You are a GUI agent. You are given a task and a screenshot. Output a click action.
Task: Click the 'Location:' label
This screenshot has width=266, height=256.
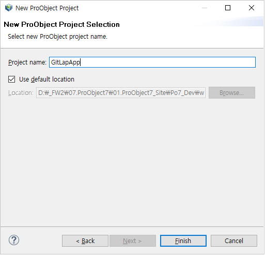[x=21, y=93]
